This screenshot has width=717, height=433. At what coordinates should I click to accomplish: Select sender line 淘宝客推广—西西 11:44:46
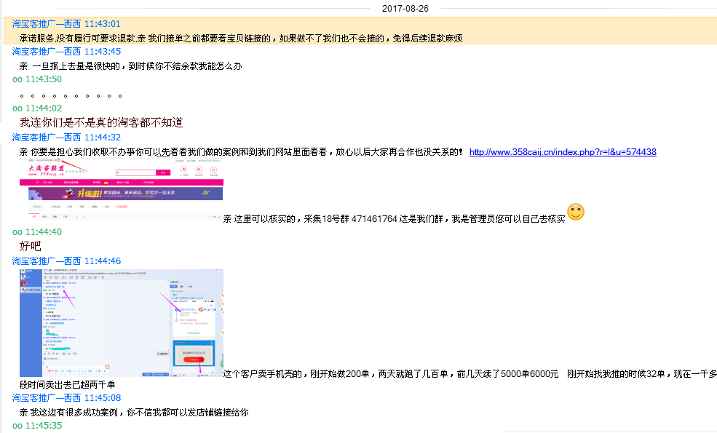(66, 261)
